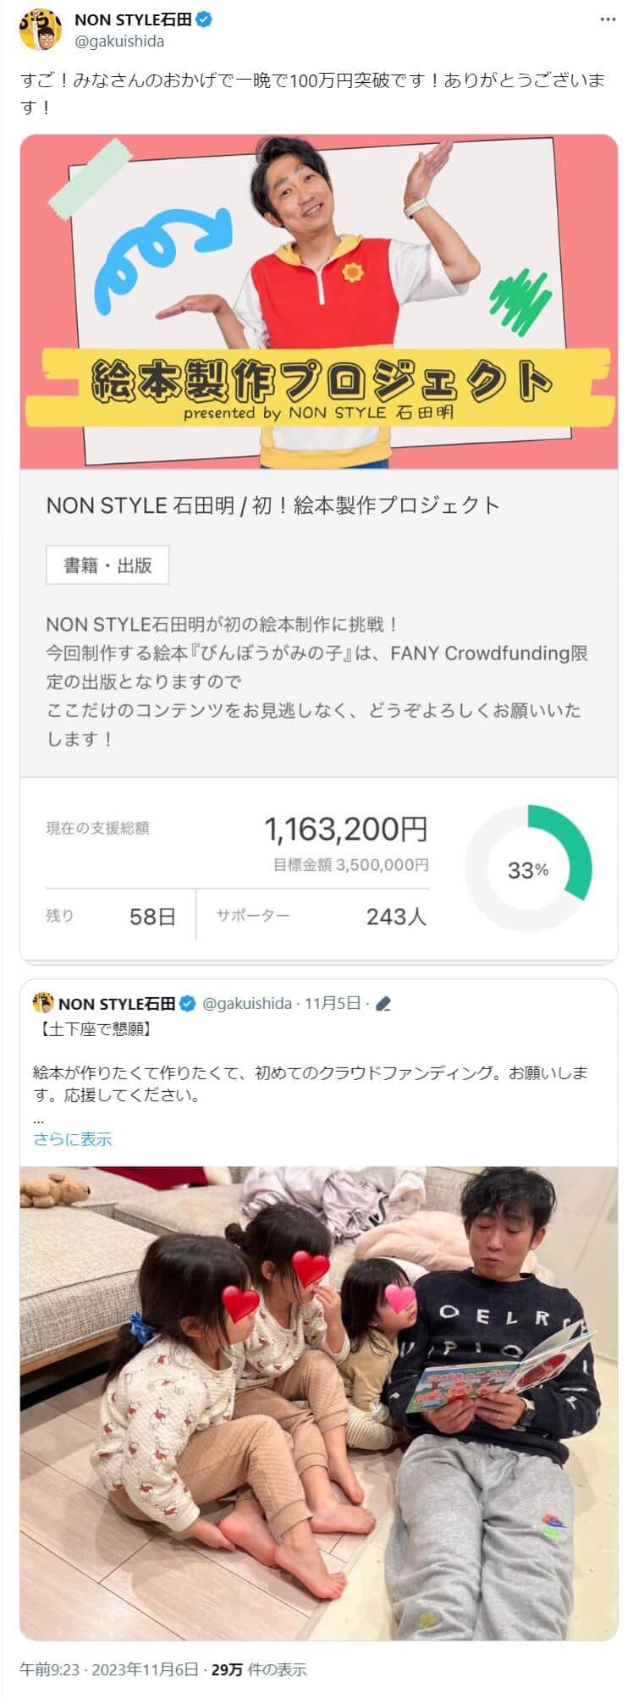The image size is (633, 1698).
Task: Click the verified badge in the quoted tweet
Action: click(188, 1004)
